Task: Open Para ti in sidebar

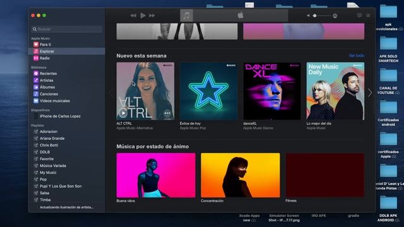Action: click(x=67, y=45)
